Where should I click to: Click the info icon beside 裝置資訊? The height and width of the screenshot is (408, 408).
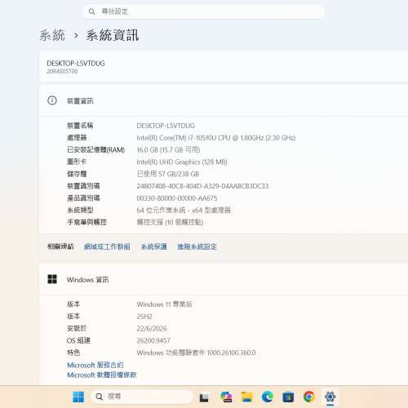(x=52, y=100)
